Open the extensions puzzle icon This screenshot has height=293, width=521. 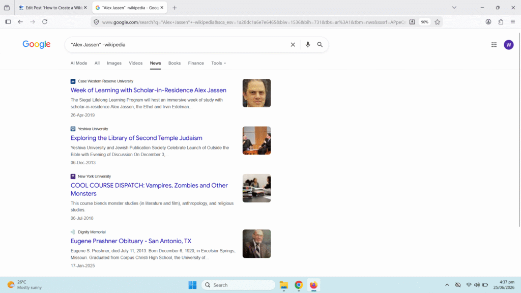click(x=501, y=22)
